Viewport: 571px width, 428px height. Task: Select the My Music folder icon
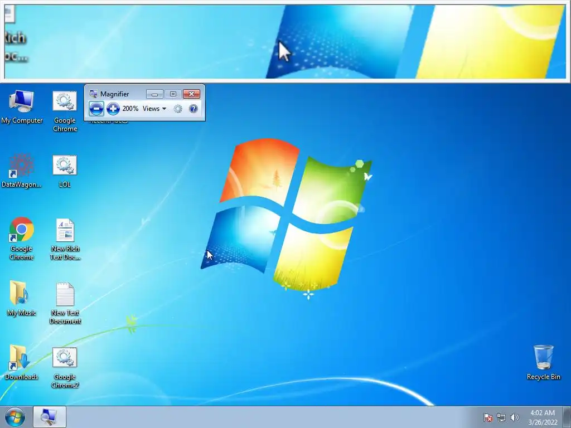(x=22, y=299)
